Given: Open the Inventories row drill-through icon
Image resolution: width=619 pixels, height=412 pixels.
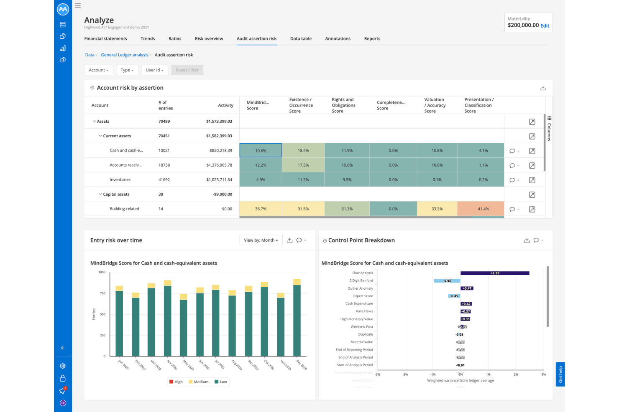Looking at the screenshot, I should coord(532,180).
